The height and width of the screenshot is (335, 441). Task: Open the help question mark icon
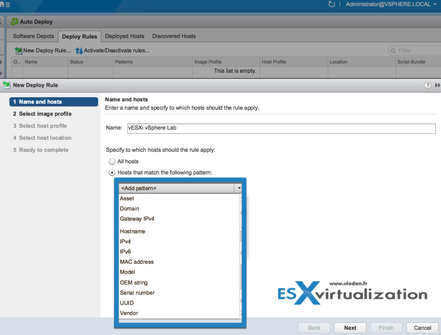coord(428,85)
